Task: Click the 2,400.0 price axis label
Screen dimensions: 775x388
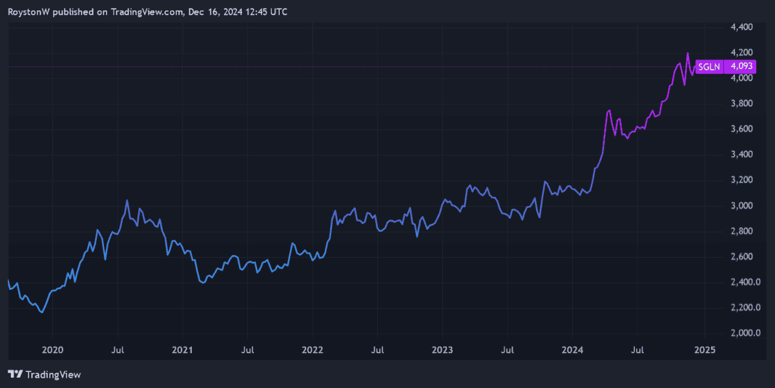Action: [x=743, y=283]
